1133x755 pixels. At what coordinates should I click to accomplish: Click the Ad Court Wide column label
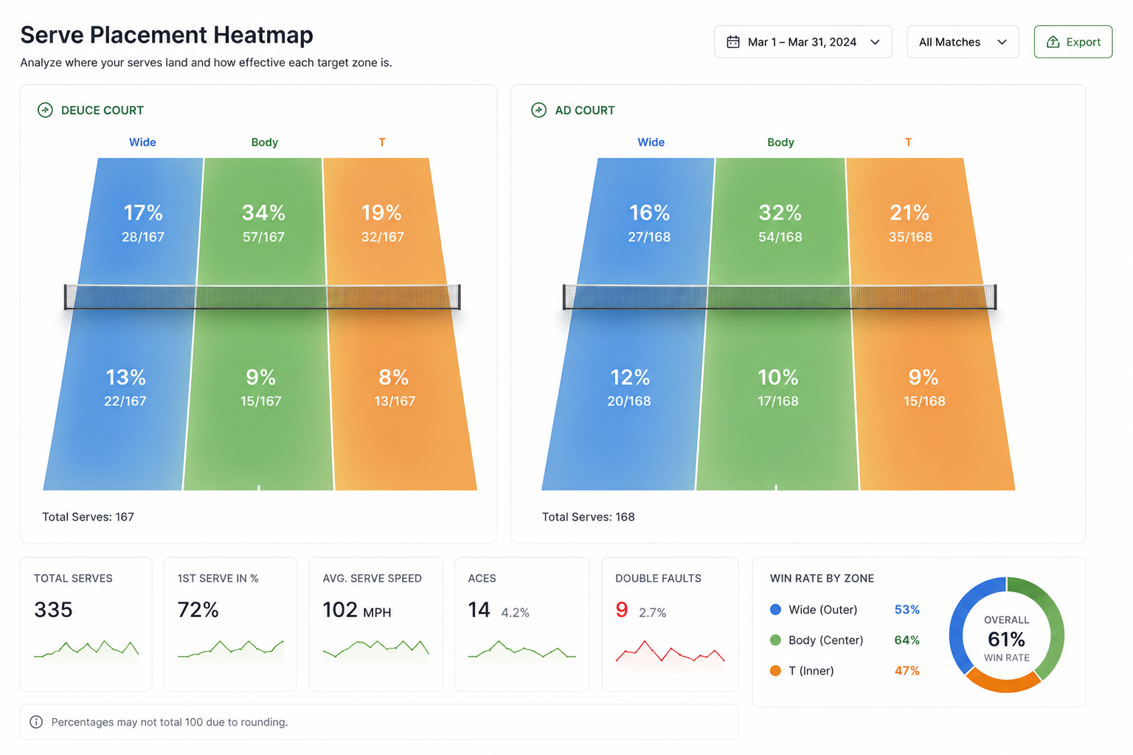coord(651,142)
